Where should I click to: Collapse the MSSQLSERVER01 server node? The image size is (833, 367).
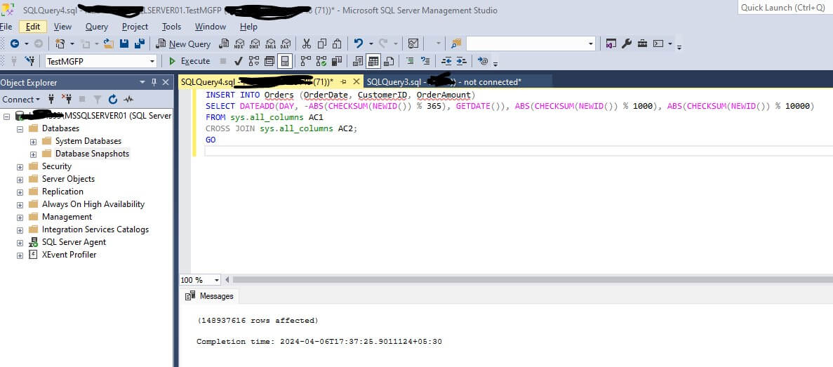pos(7,116)
